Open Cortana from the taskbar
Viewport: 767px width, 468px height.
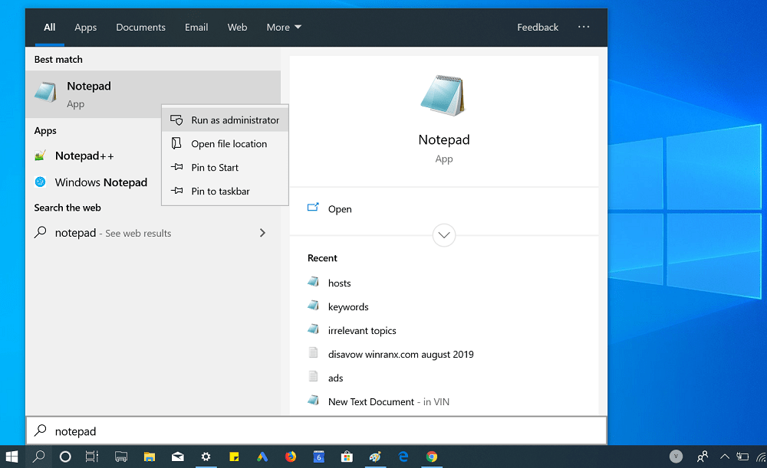(65, 457)
